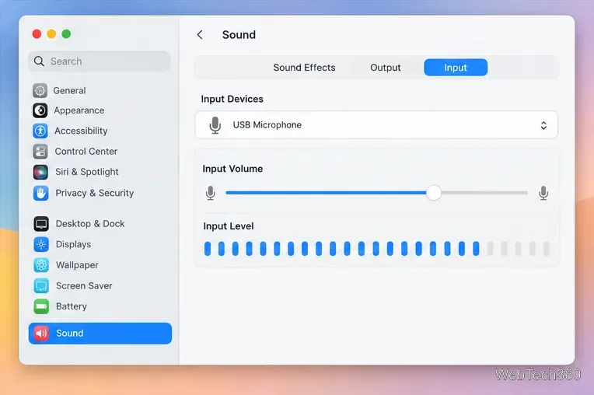Close the window with red button
The image size is (594, 395).
pos(37,34)
